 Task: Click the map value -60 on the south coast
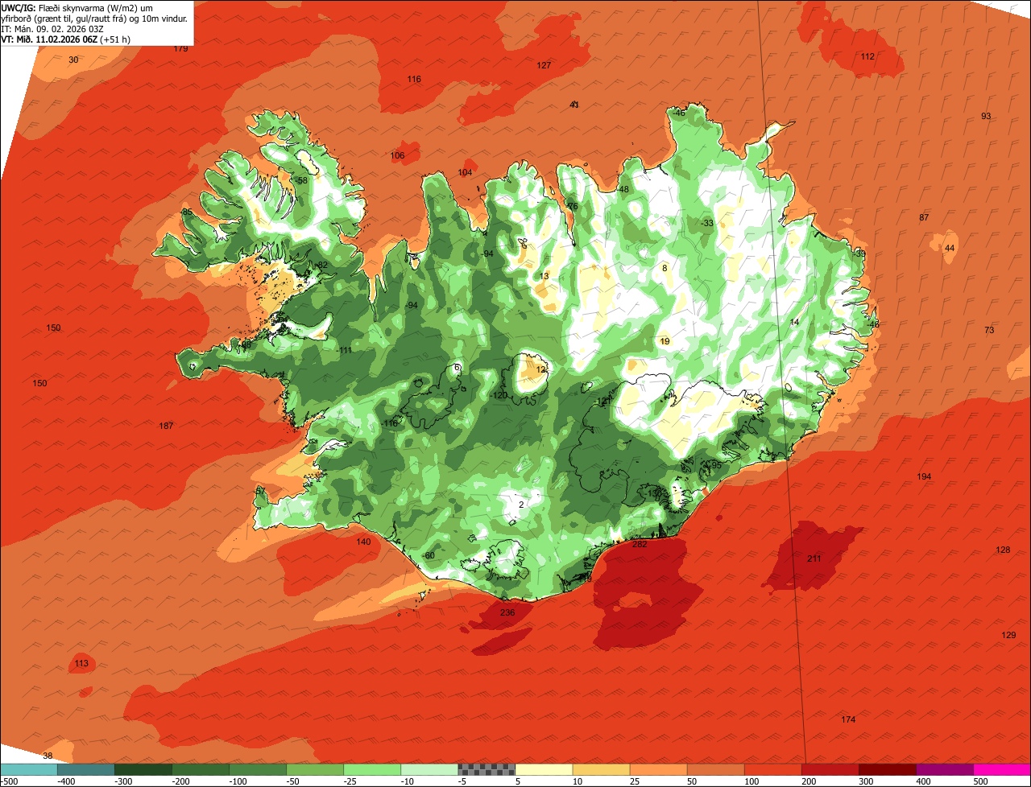tap(429, 555)
